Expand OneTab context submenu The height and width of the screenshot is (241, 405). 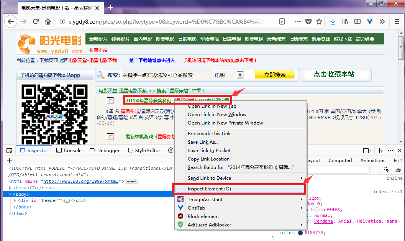pyautogui.click(x=301, y=208)
